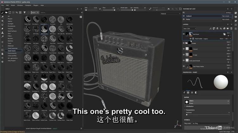
Task: Select the Material Picker tool
Action: point(2,36)
